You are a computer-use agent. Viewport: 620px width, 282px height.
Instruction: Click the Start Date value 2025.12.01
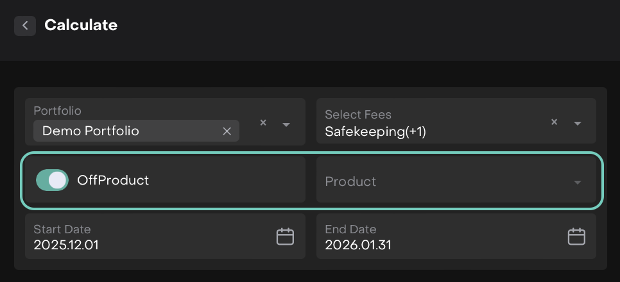(66, 244)
